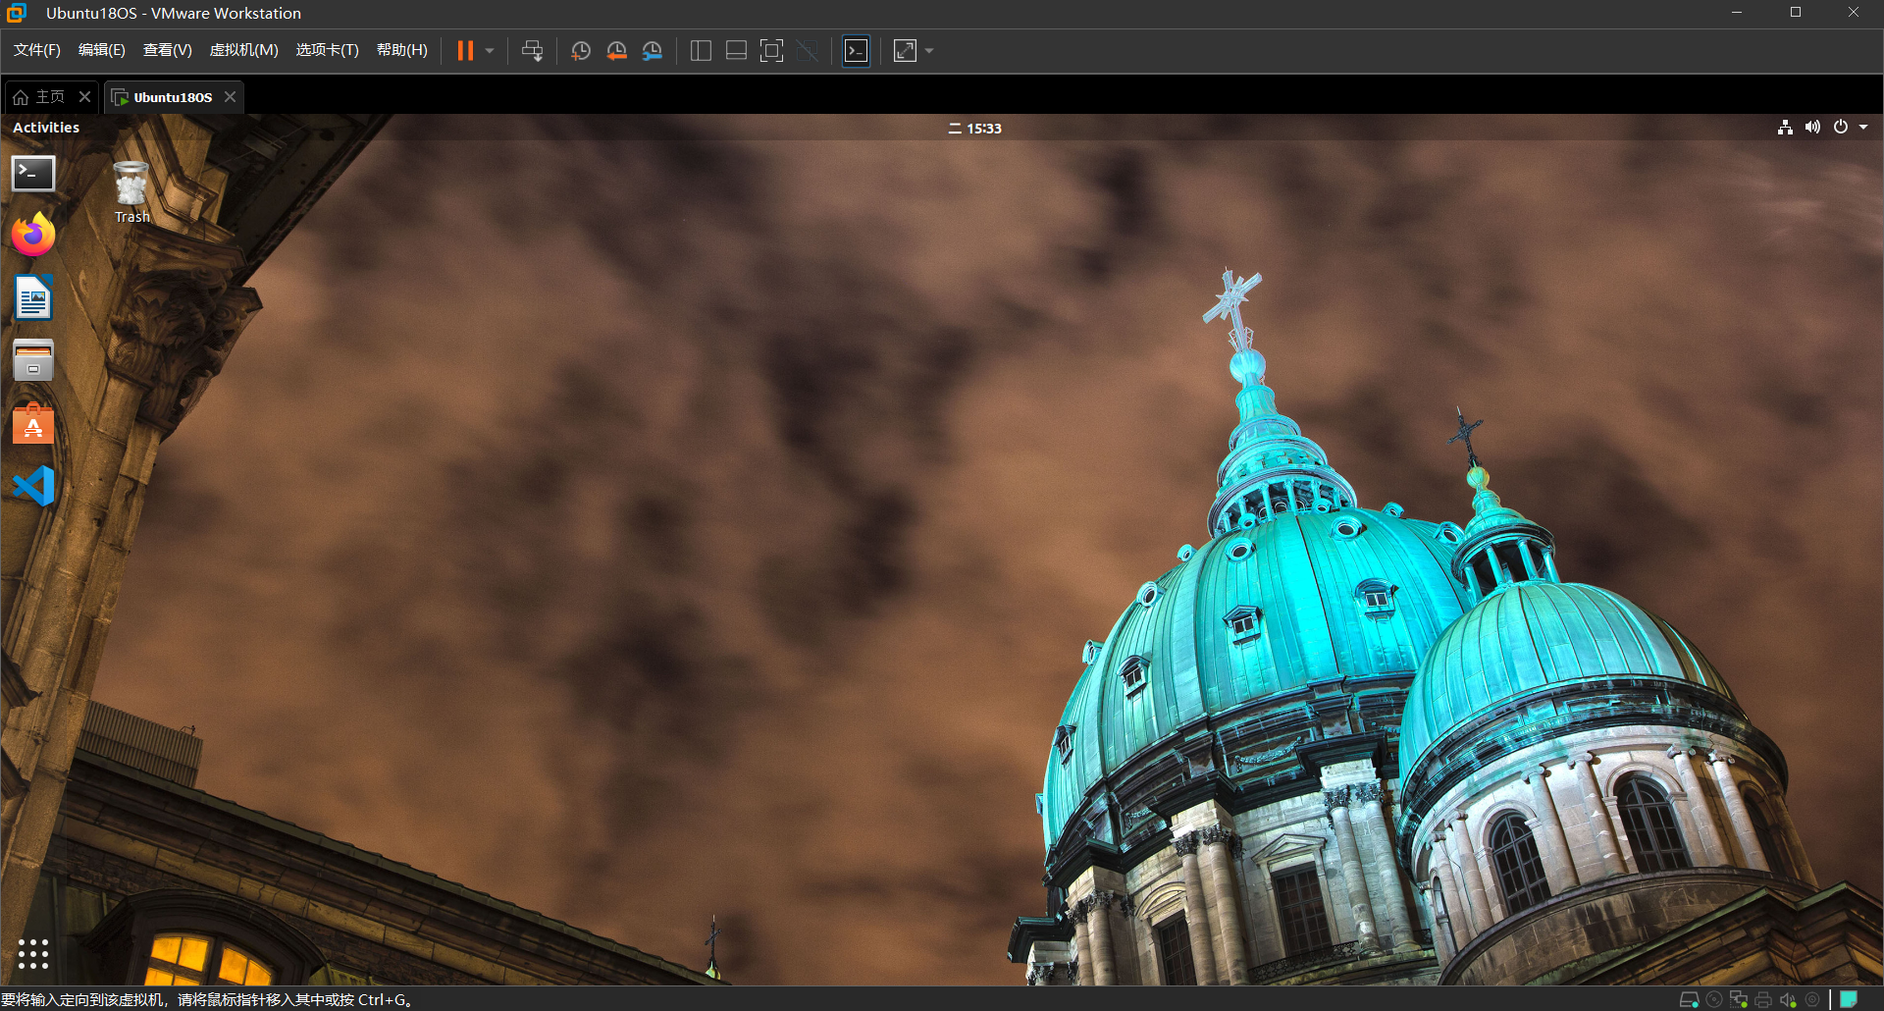The width and height of the screenshot is (1884, 1011).
Task: Take a snapshot of the virtual machine
Action: (581, 51)
